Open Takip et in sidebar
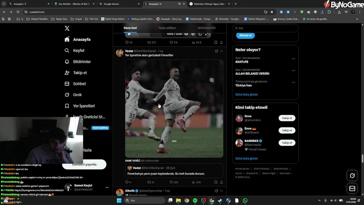The image size is (364, 205). (x=76, y=73)
